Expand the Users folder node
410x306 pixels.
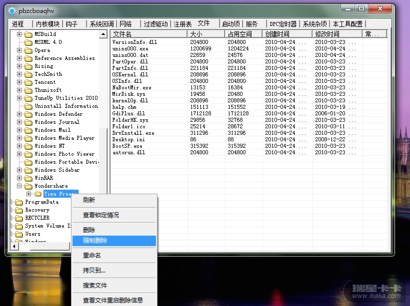point(12,234)
